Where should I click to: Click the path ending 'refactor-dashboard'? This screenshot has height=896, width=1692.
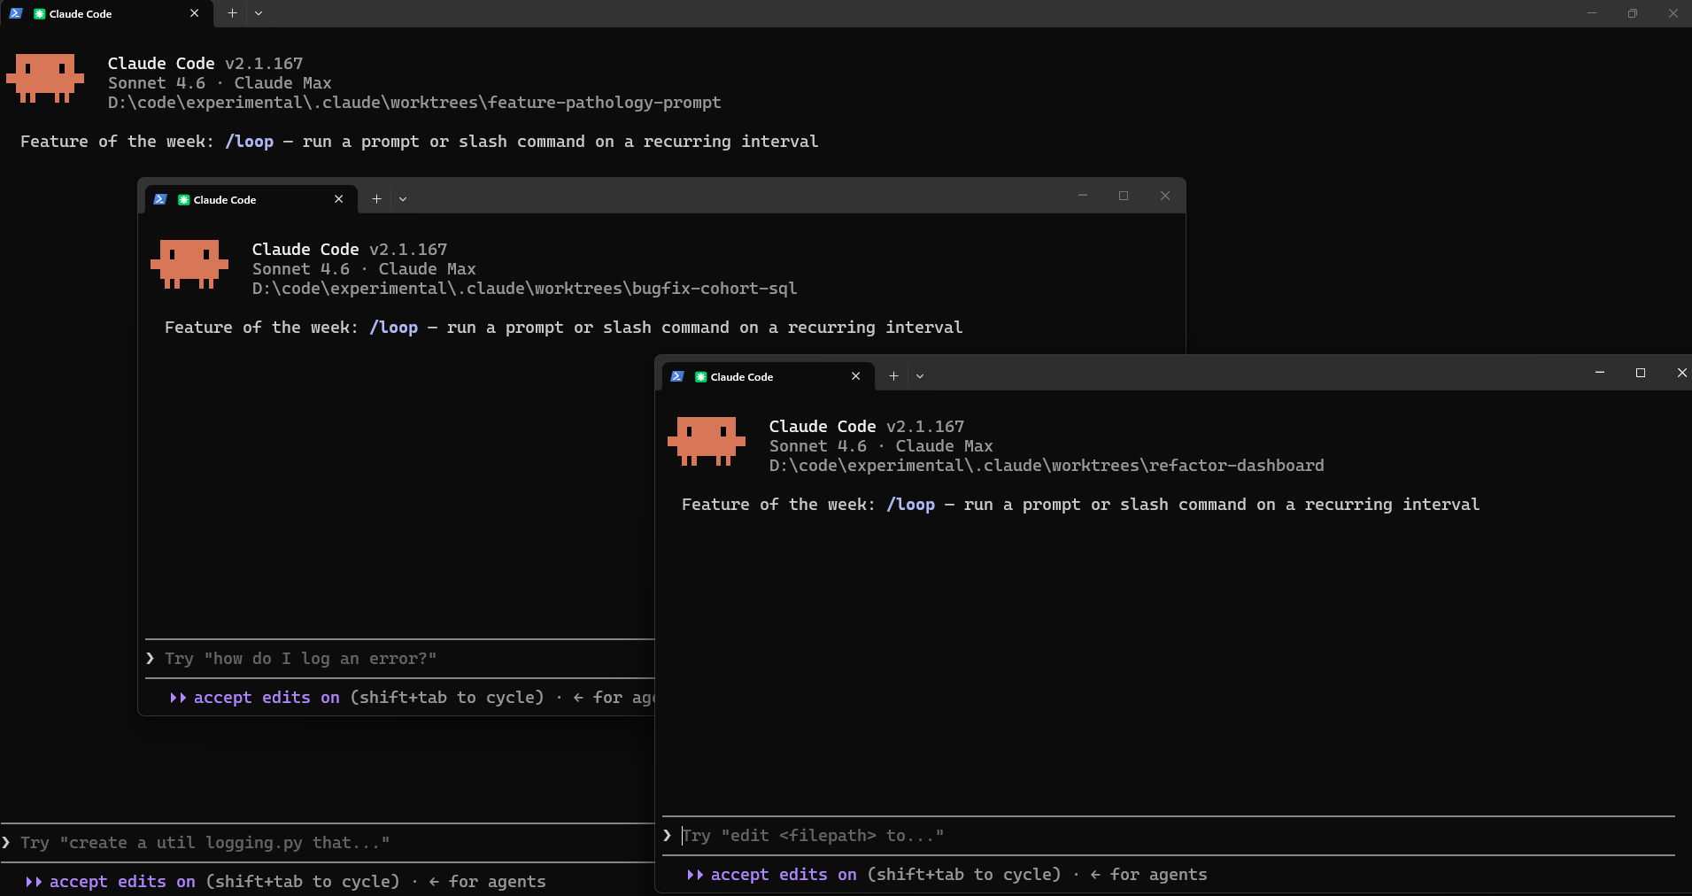[1047, 466]
